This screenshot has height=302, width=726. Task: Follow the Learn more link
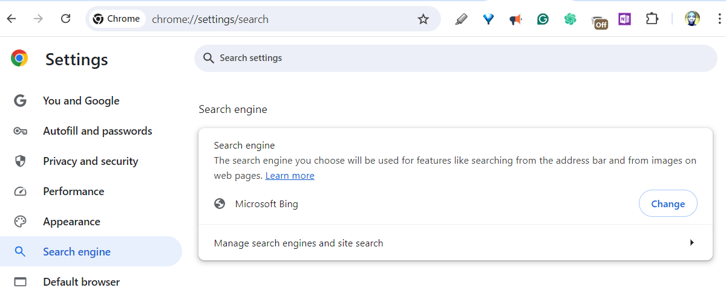click(x=290, y=176)
